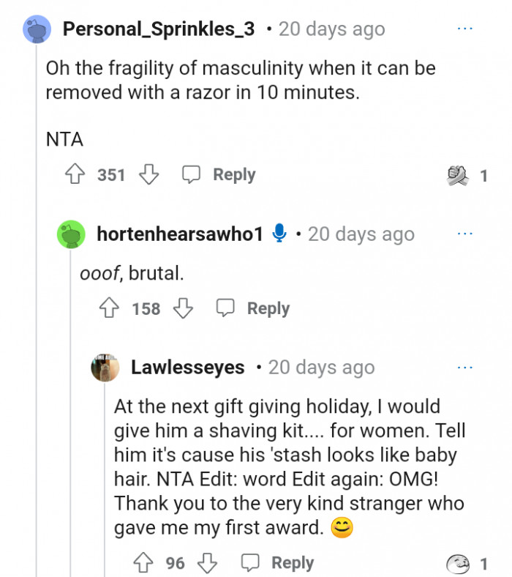Image resolution: width=512 pixels, height=577 pixels.
Task: Upvote hortenhearsawho1's 'ooof, brutal' comment
Action: pyautogui.click(x=110, y=309)
